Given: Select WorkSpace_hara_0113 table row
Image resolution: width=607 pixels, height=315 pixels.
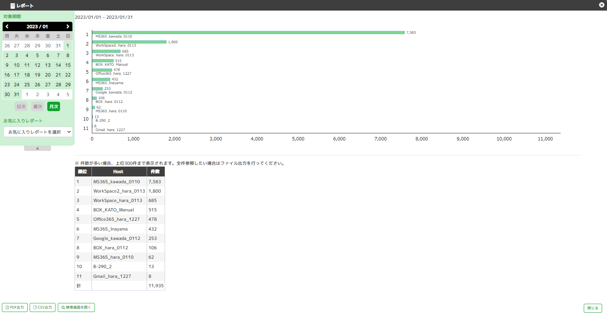Looking at the screenshot, I should pos(120,200).
